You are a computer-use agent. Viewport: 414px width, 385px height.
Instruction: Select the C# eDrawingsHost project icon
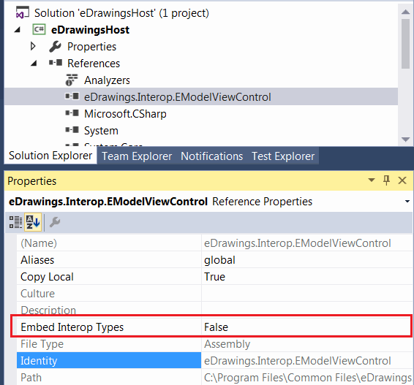39,29
